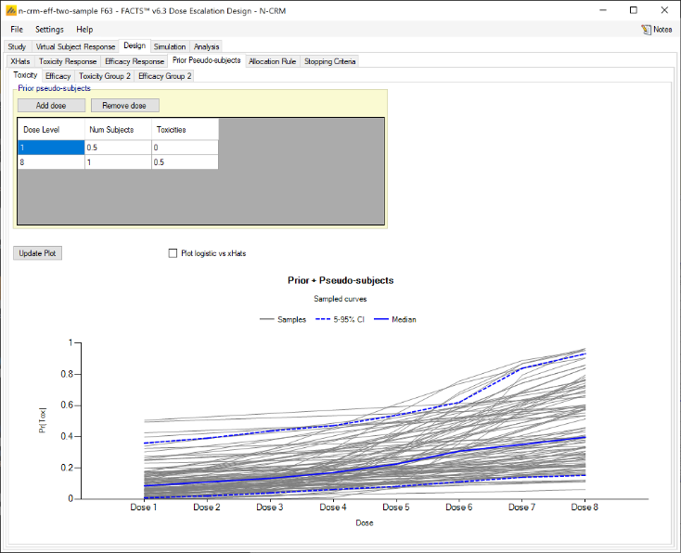The height and width of the screenshot is (553, 681).
Task: Open the Help menu
Action: click(x=84, y=30)
